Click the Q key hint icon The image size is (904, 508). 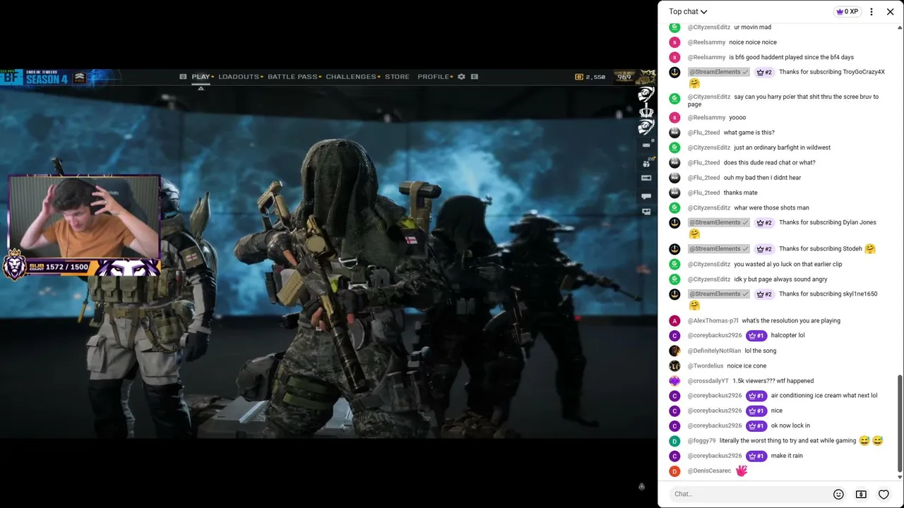tap(183, 76)
